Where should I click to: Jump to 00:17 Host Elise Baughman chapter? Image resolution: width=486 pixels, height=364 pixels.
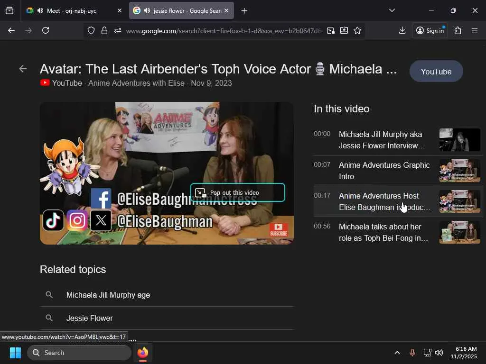[x=398, y=201]
